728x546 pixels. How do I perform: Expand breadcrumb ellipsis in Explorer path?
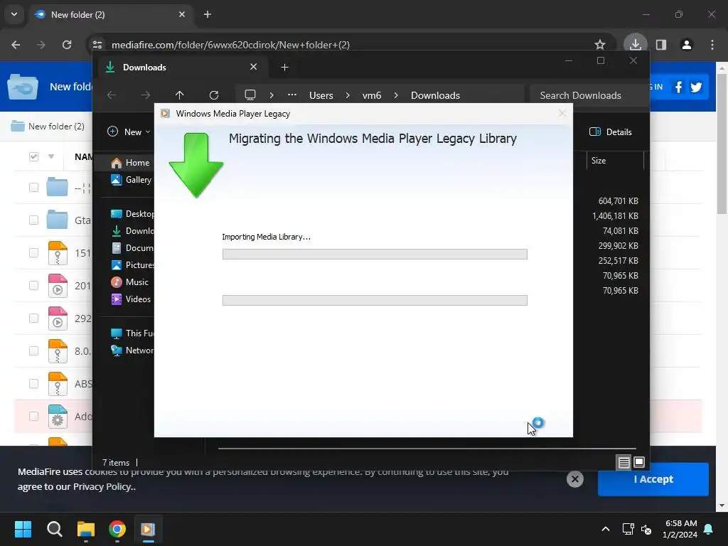(291, 95)
